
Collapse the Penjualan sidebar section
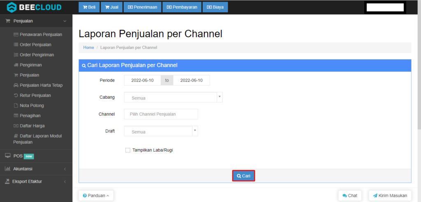36,21
